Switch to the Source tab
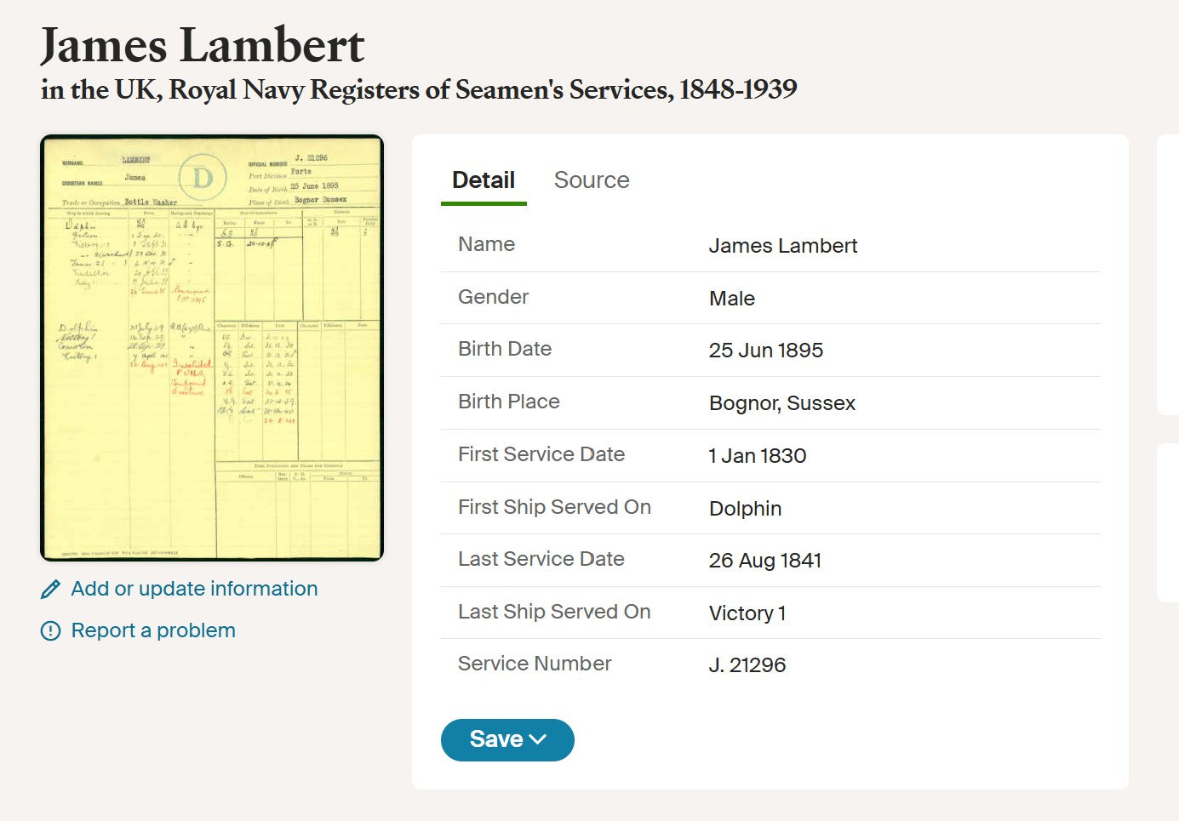 592,180
